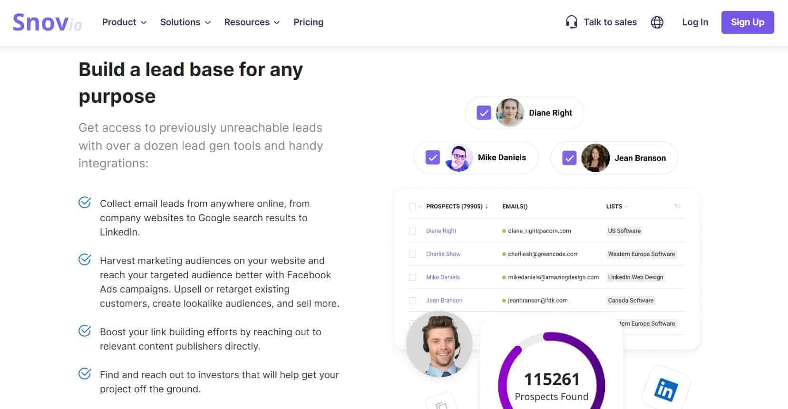Open Diane Right prospect link in table
Screen dimensions: 788x409
441,231
